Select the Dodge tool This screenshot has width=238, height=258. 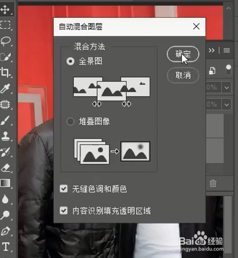[5, 215]
